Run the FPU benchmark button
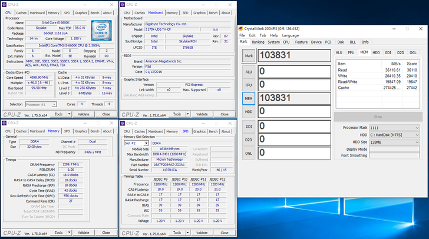Screen dimensions: 429x239 point(248,85)
